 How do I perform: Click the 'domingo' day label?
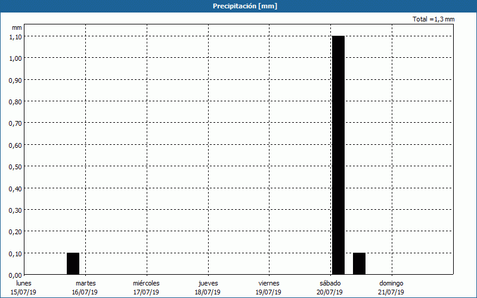coord(391,283)
